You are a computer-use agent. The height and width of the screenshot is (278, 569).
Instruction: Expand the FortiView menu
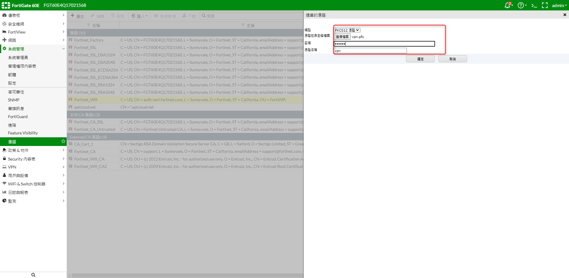[x=33, y=32]
